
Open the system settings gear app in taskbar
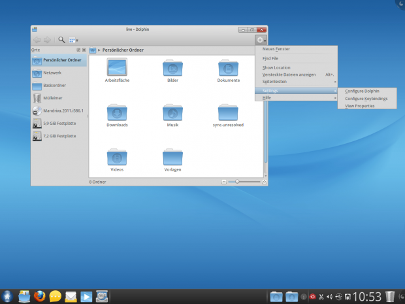[x=102, y=297]
